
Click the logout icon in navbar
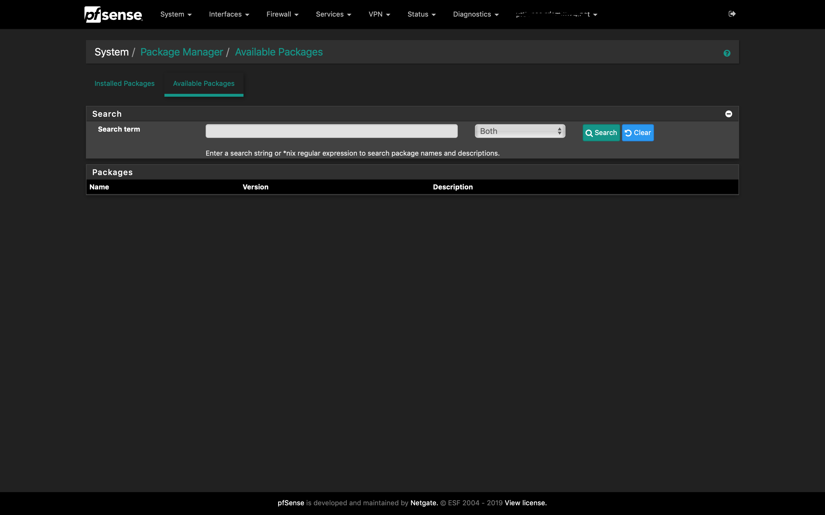[x=732, y=14]
